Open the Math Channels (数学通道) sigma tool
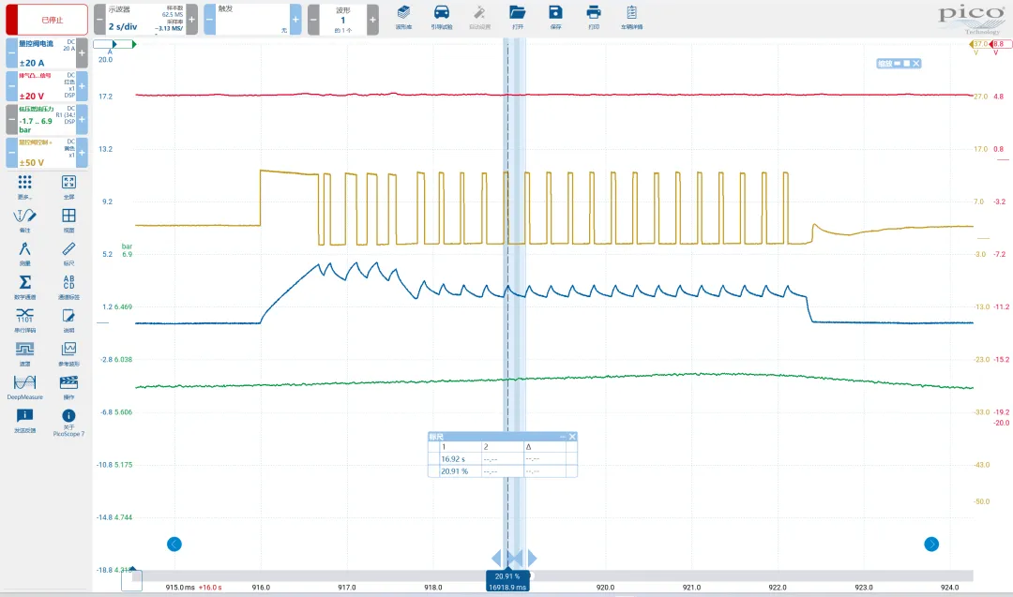This screenshot has width=1013, height=597. 25,285
